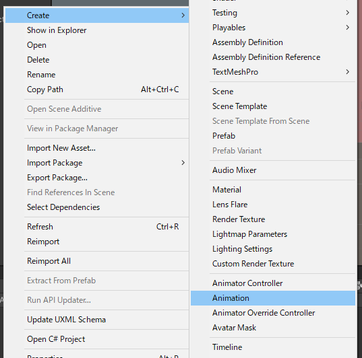Open the Create submenu entry
362x358 pixels.
click(97, 15)
